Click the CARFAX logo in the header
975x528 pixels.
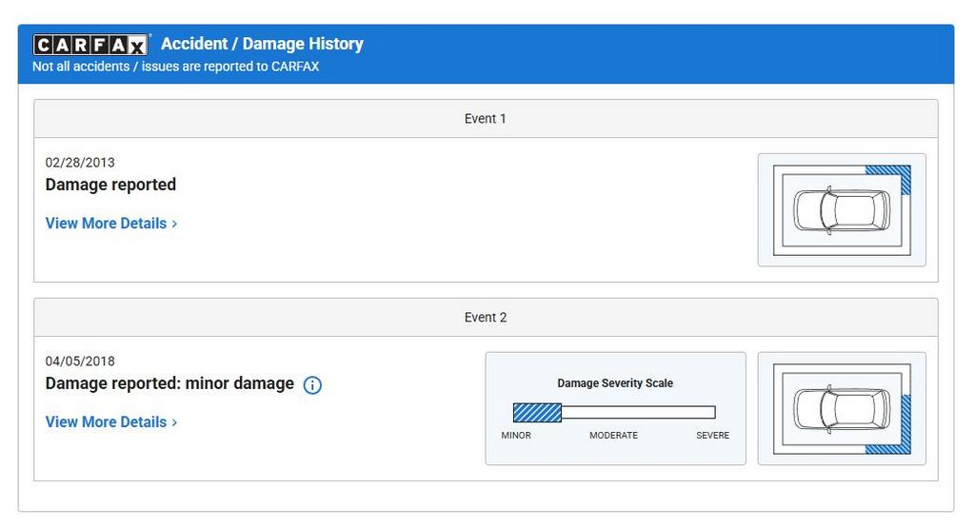click(91, 45)
